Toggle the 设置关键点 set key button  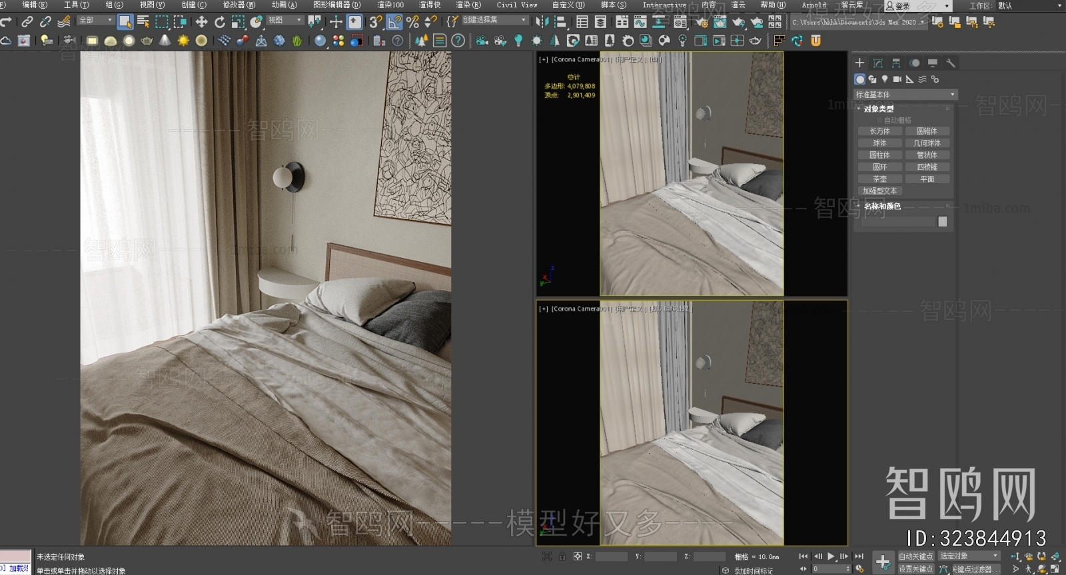tap(915, 569)
